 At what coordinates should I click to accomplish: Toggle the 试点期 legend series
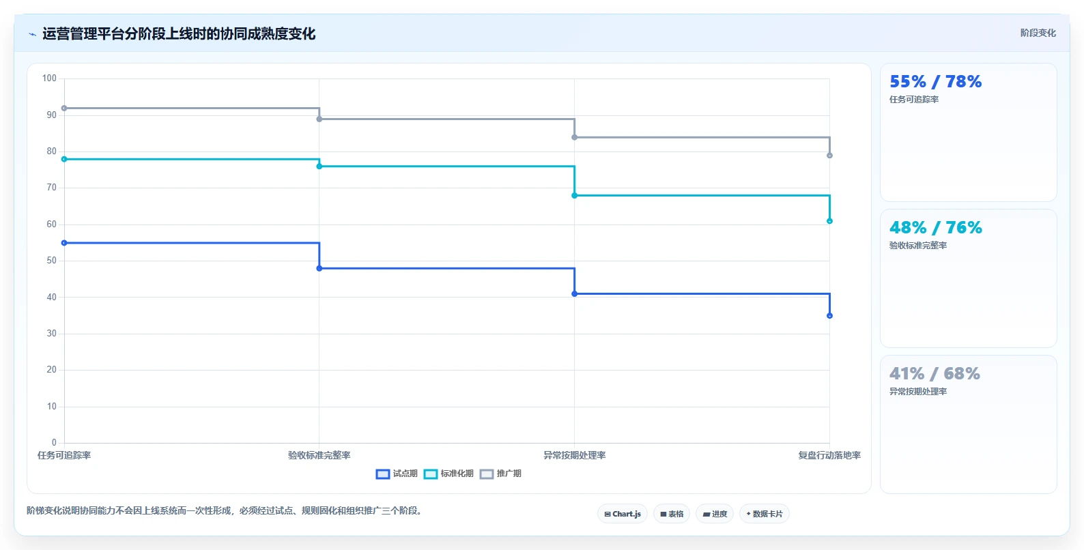pyautogui.click(x=397, y=474)
